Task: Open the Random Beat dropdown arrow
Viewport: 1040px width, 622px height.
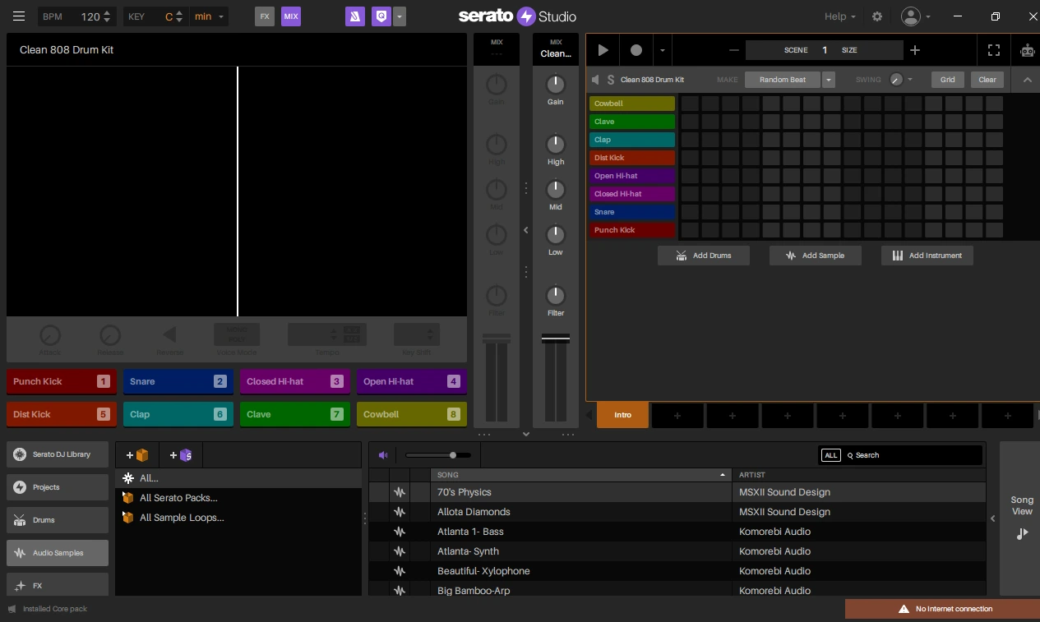Action: click(x=829, y=80)
